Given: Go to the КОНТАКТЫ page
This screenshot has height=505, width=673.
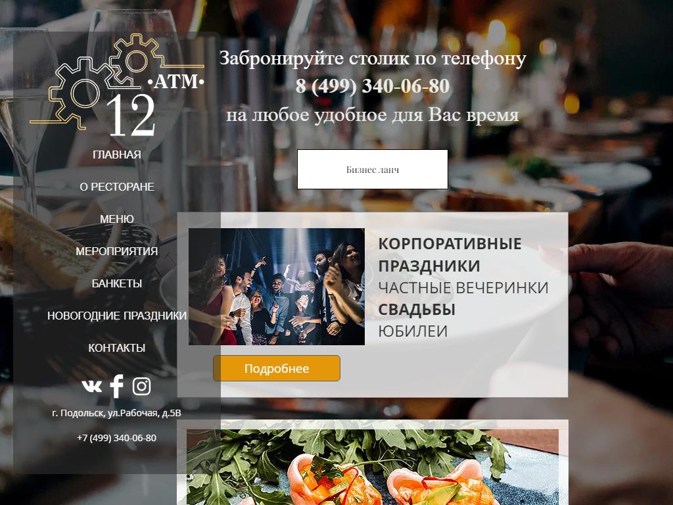Looking at the screenshot, I should (117, 348).
